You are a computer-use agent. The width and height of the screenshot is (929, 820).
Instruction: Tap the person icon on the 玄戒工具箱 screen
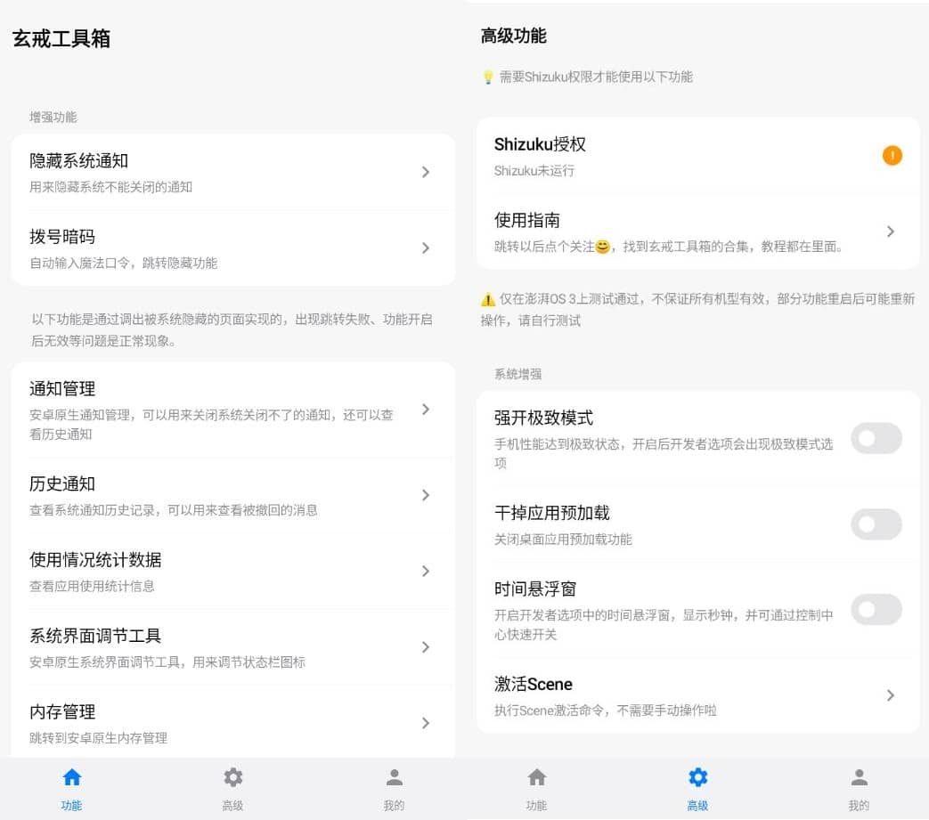pyautogui.click(x=394, y=777)
